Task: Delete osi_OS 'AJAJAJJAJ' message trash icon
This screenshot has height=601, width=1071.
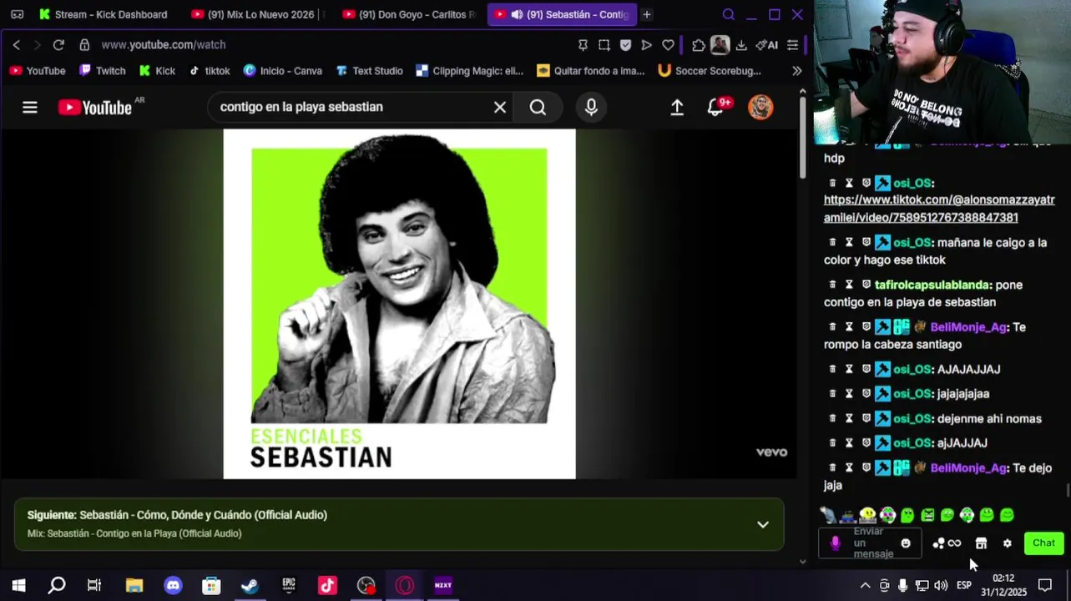Action: tap(832, 369)
